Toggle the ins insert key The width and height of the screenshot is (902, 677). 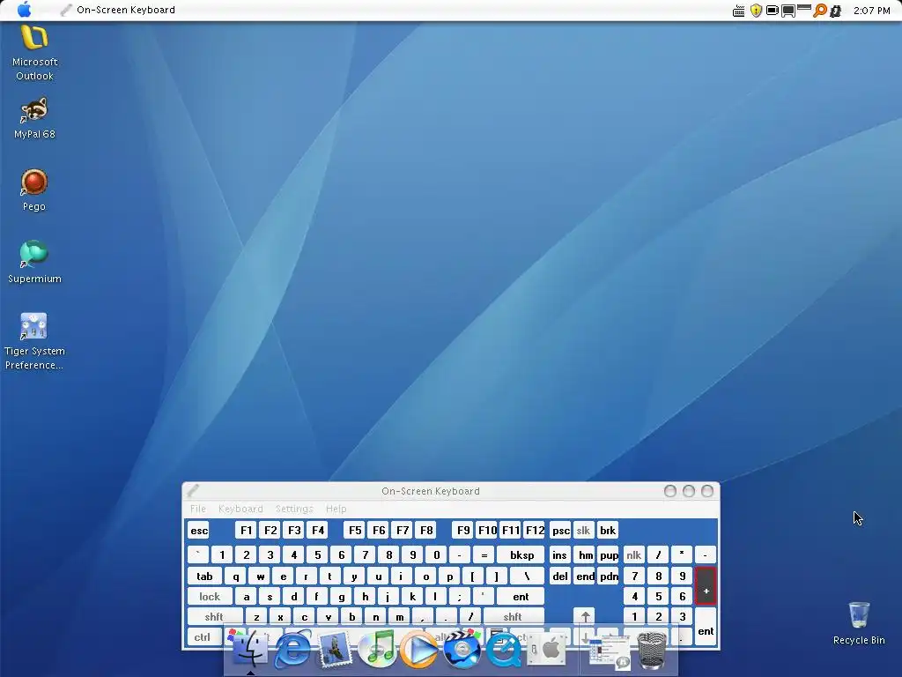[559, 555]
